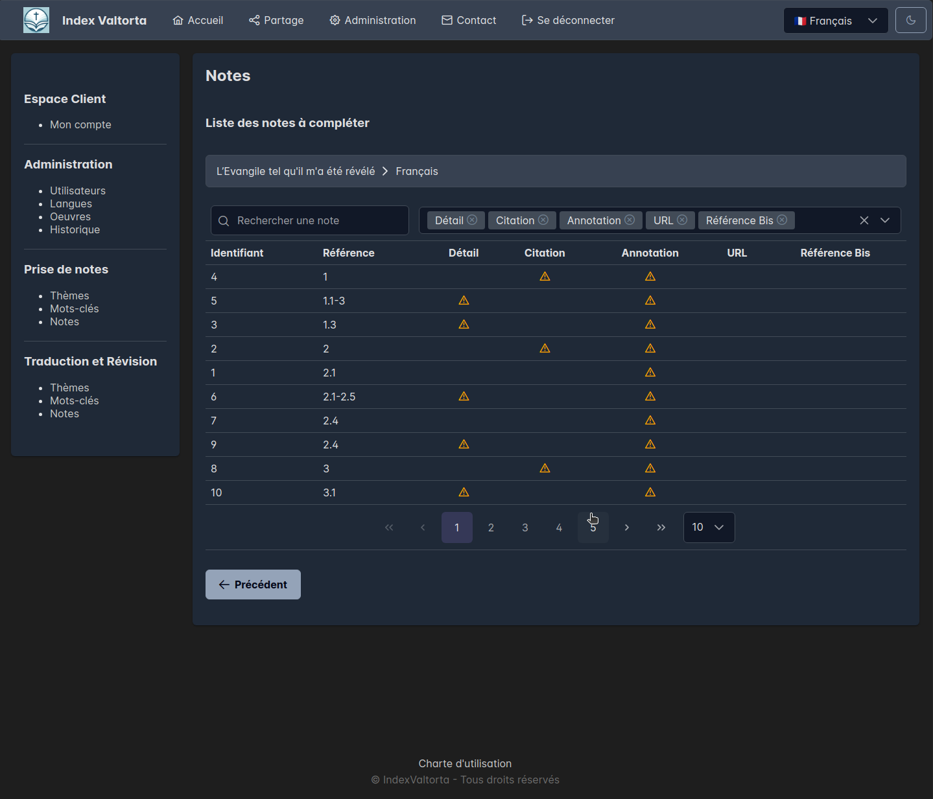This screenshot has height=799, width=933.
Task: Go to the last page of notes
Action: click(661, 527)
